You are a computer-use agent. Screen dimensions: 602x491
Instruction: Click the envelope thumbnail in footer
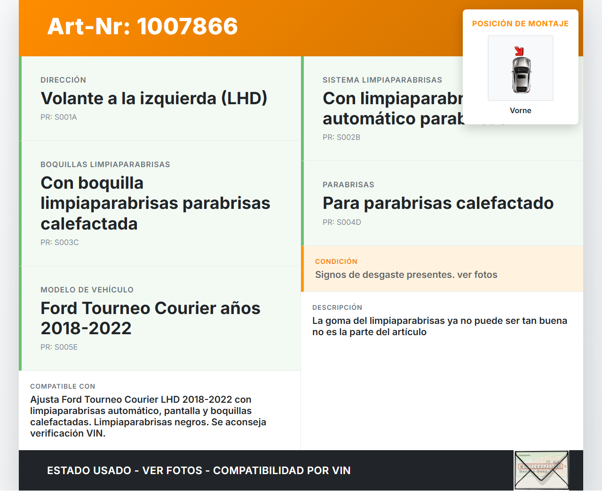(x=542, y=470)
